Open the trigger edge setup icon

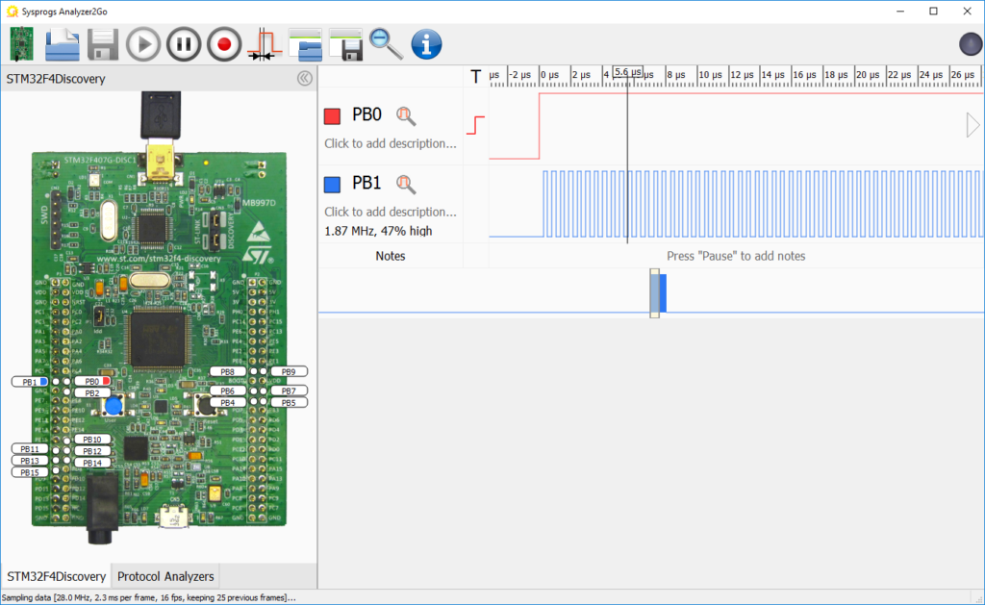tap(263, 43)
